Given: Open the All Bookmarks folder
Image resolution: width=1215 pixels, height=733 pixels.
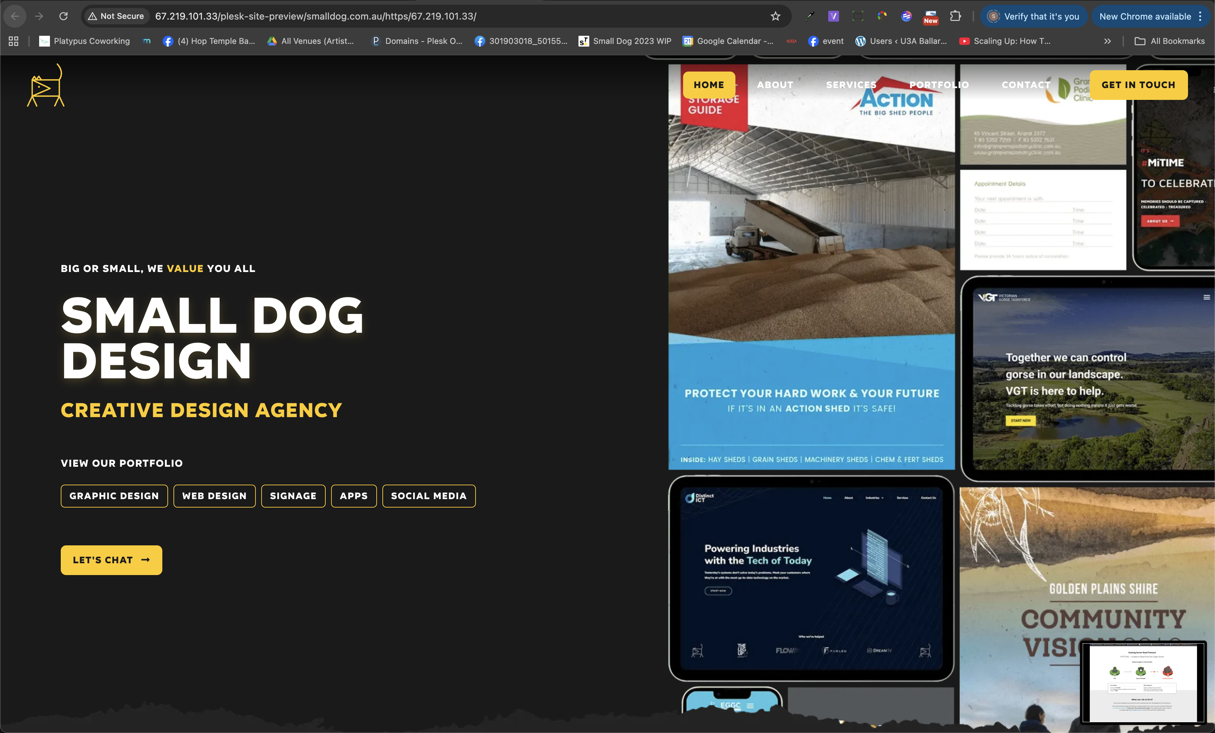Looking at the screenshot, I should click(x=1169, y=42).
